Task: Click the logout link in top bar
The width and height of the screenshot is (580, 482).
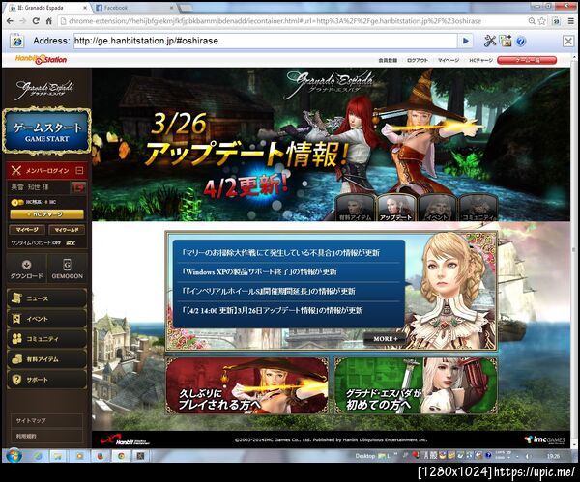Action: coord(418,60)
